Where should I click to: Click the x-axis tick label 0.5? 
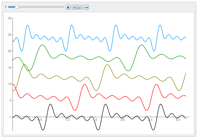click(x=40, y=120)
